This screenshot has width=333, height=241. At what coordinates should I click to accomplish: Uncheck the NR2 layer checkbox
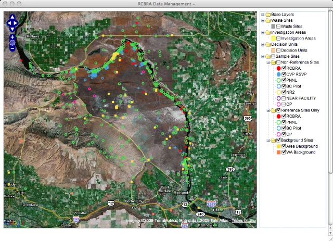tap(284, 92)
